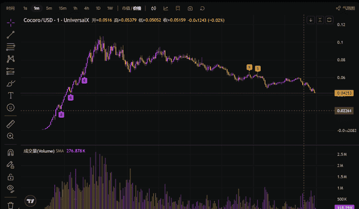Click the 低=0.05052 low value
The height and width of the screenshot is (209, 359).
pyautogui.click(x=150, y=20)
